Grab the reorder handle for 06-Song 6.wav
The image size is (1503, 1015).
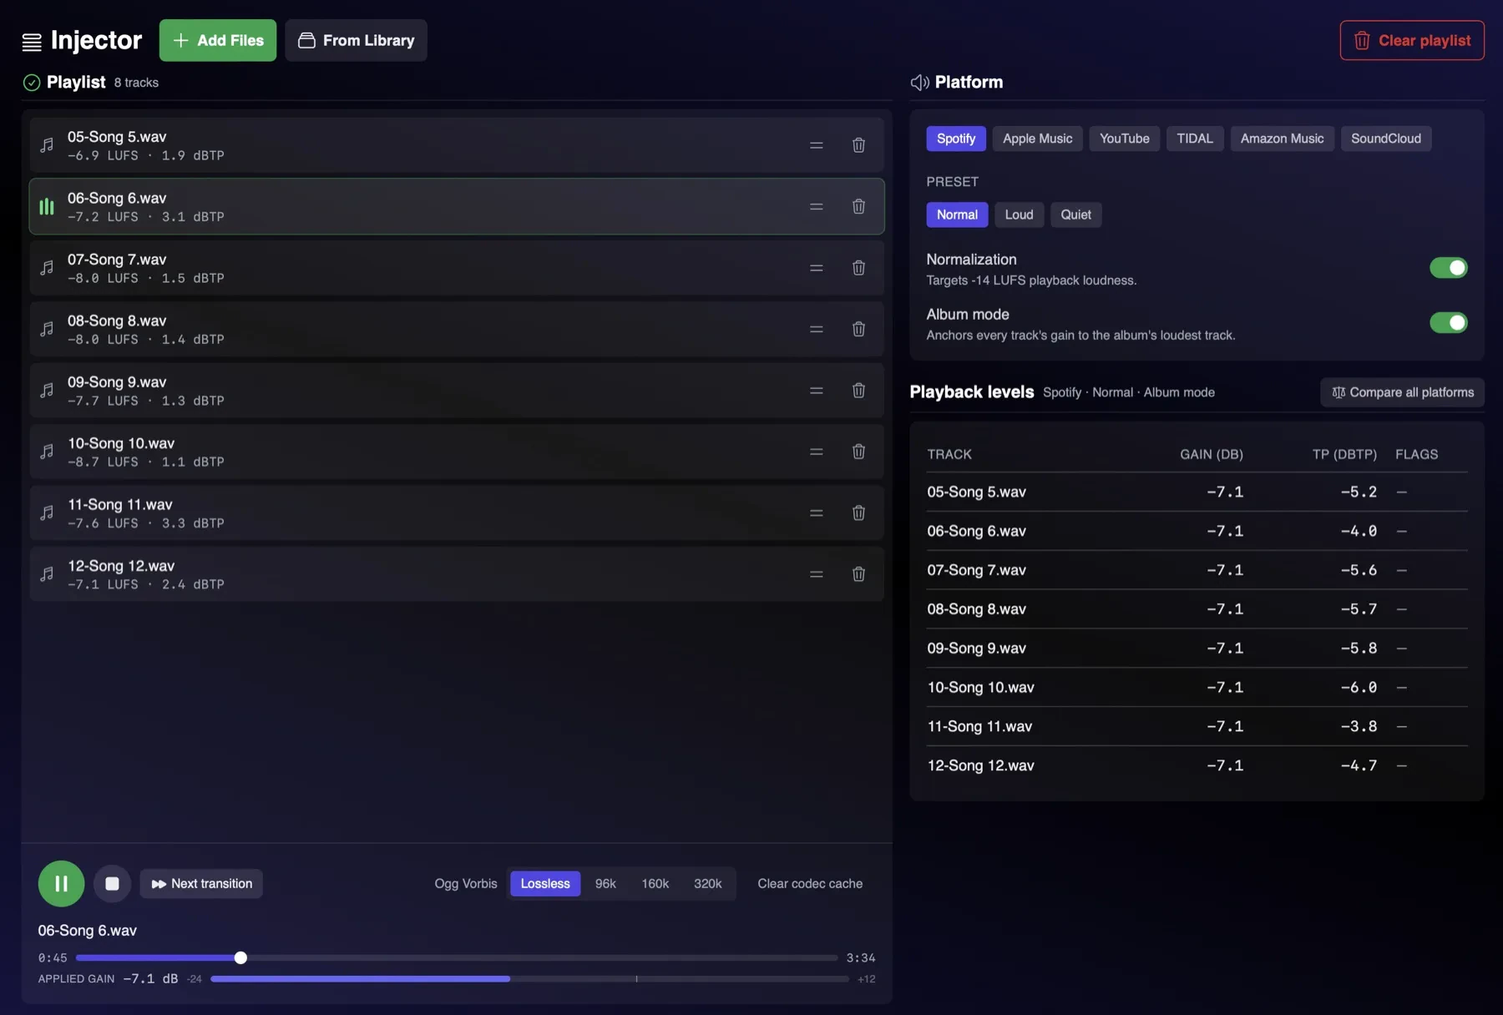coord(817,206)
